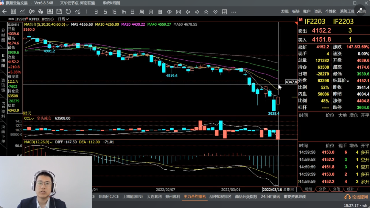The height and width of the screenshot is (208, 370).
Task: Switch to the 1-hour period
Action: pyautogui.click(x=123, y=12)
